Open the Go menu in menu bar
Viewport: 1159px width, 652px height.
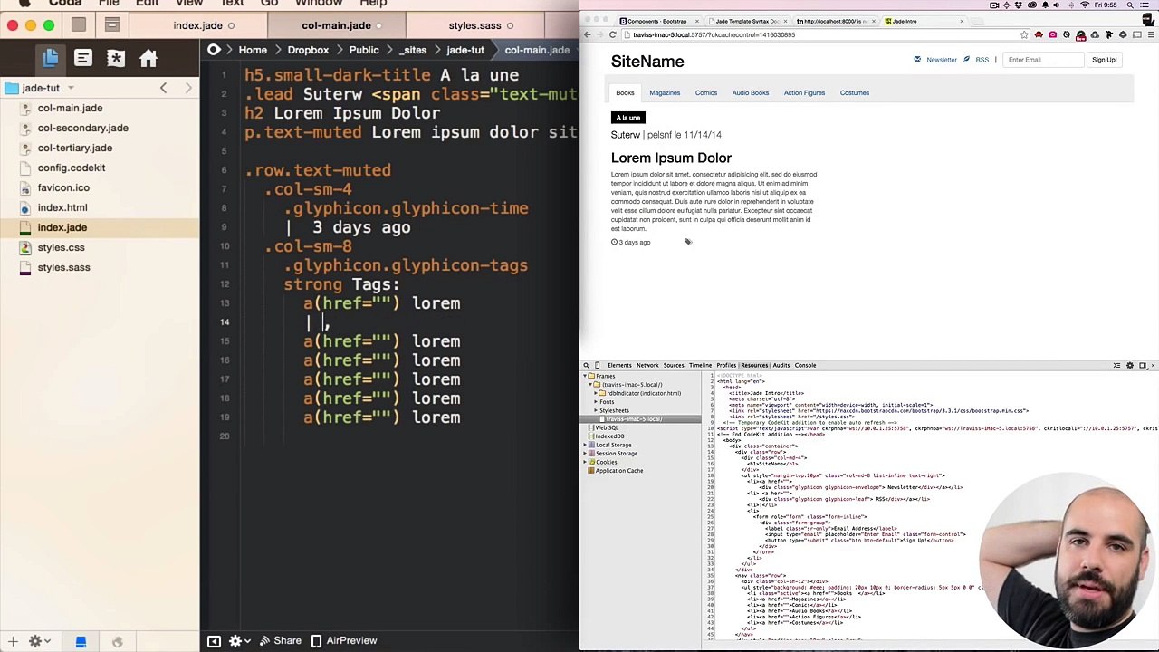point(269,4)
